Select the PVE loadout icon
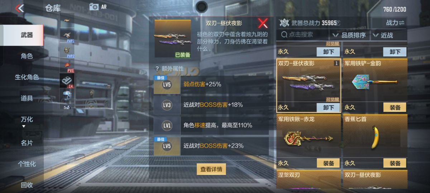Screen dimensions: 430x193 (67, 66)
